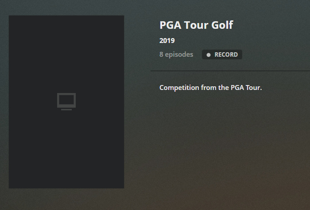Click the divider line below the Record button

point(230,71)
